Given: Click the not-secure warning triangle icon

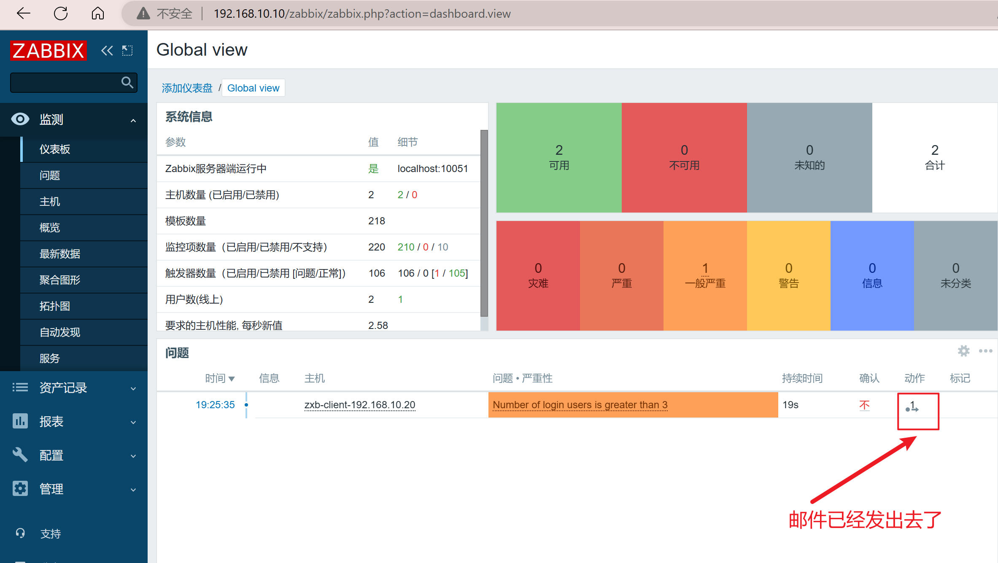Looking at the screenshot, I should [143, 14].
